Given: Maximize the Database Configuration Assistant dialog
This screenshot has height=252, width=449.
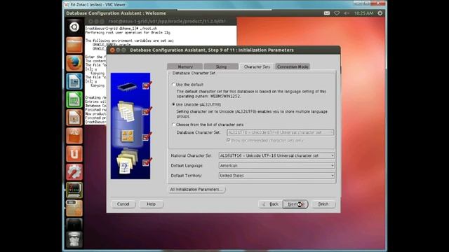Looking at the screenshot, I should pyautogui.click(x=123, y=50).
